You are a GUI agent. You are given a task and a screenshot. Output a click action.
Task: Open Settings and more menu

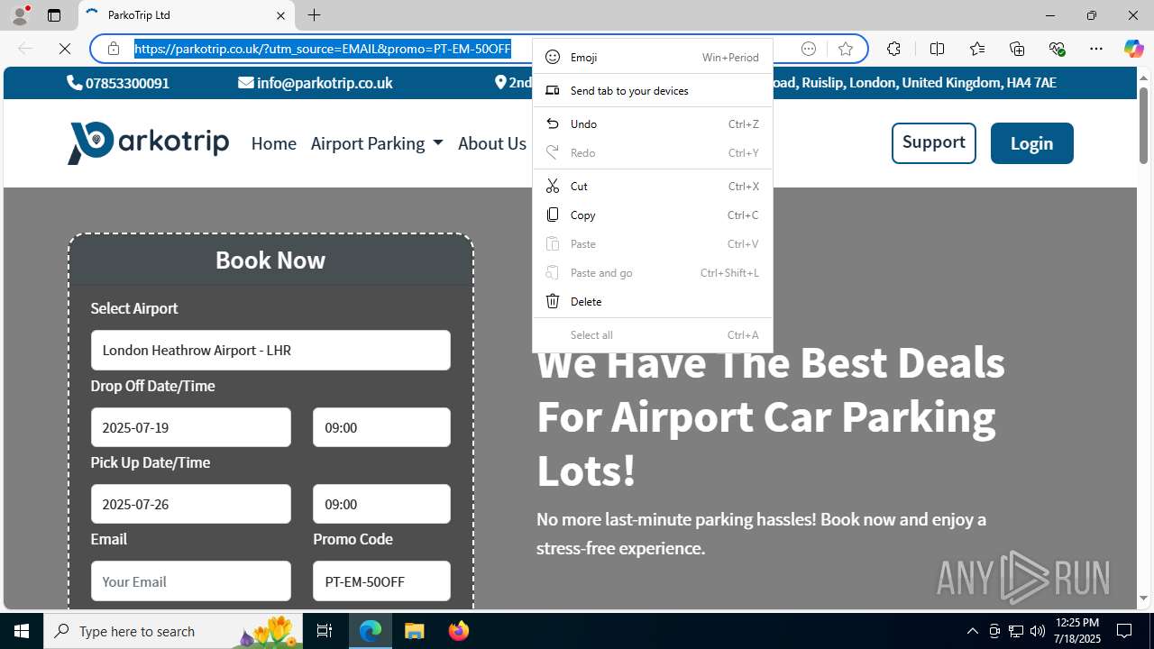1096,49
